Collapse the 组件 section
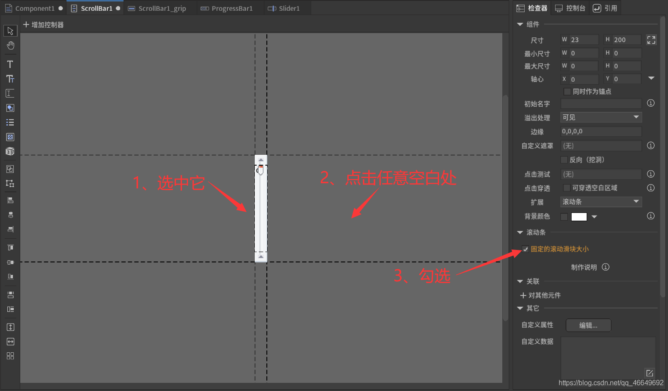This screenshot has width=668, height=391. pos(520,25)
